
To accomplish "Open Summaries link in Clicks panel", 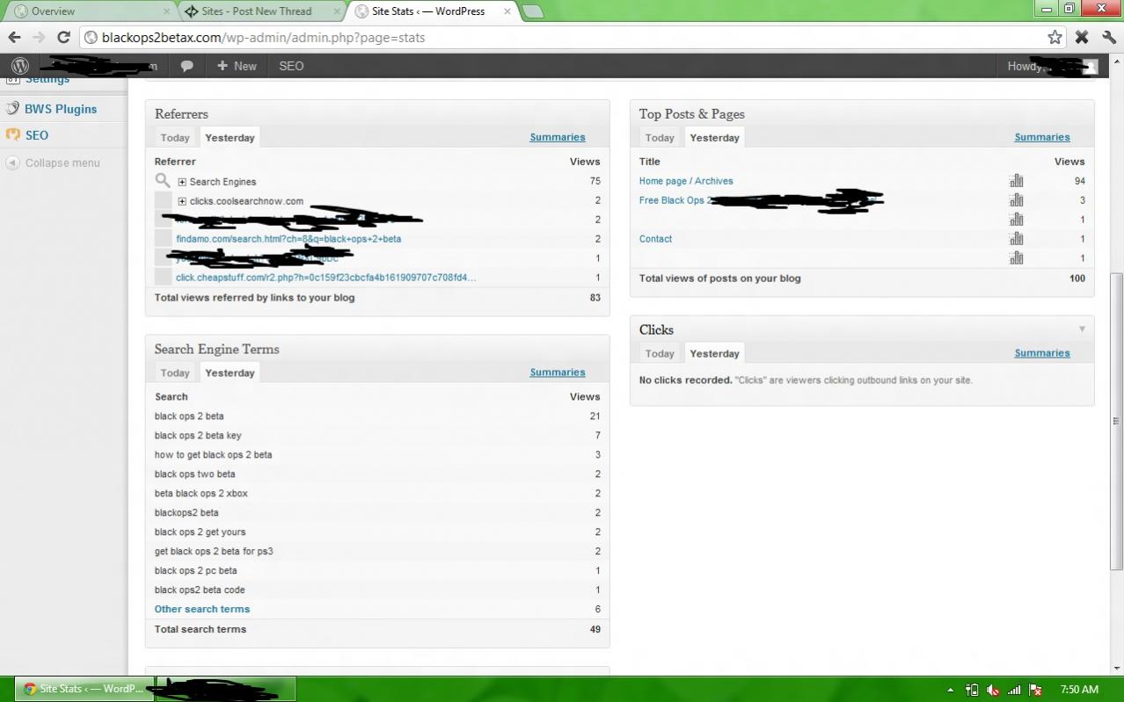I will (x=1042, y=353).
